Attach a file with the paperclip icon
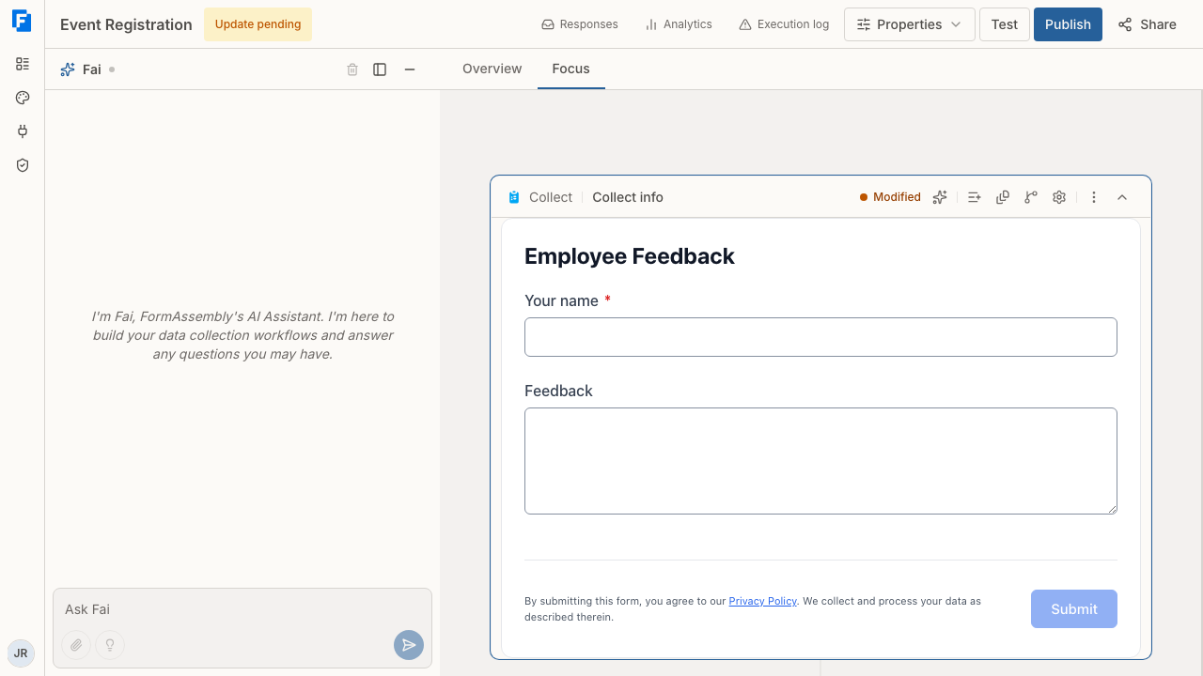Screen dimensions: 1203x676 [x=76, y=645]
